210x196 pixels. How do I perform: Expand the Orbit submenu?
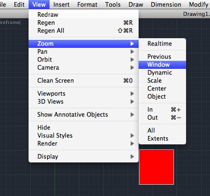click(x=84, y=60)
